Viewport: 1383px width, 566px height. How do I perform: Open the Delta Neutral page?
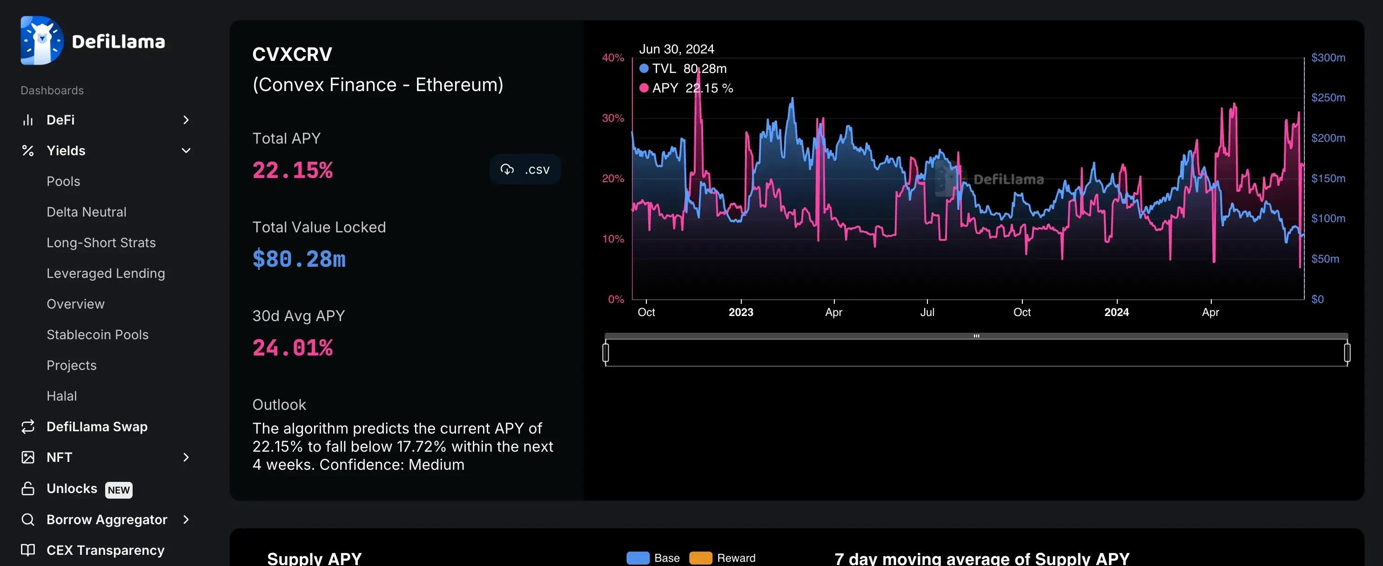coord(87,212)
